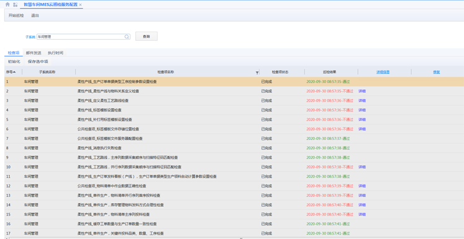Click 车间管理 cell in row 12
464x239 pixels.
tap(31, 186)
